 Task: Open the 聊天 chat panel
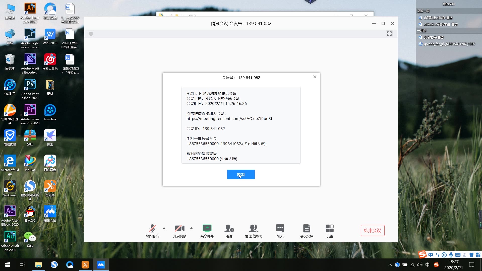(x=280, y=231)
